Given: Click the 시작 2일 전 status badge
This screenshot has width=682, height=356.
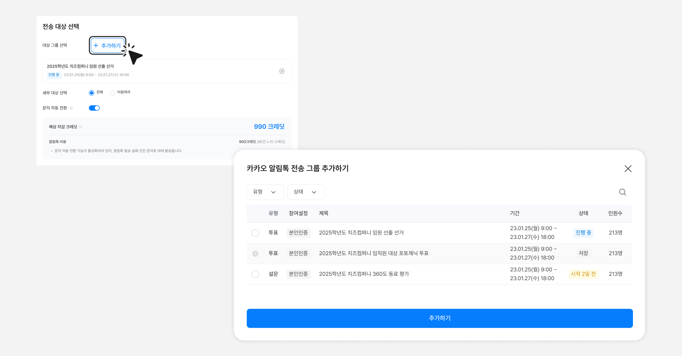Looking at the screenshot, I should (x=583, y=274).
